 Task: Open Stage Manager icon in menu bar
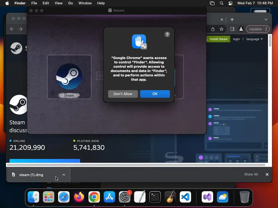(212, 3)
